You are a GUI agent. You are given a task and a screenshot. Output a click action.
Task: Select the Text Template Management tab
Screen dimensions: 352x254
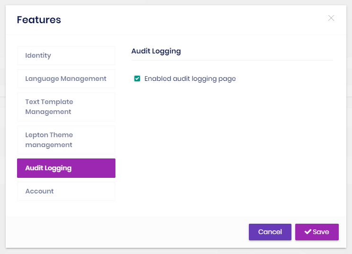pyautogui.click(x=66, y=107)
